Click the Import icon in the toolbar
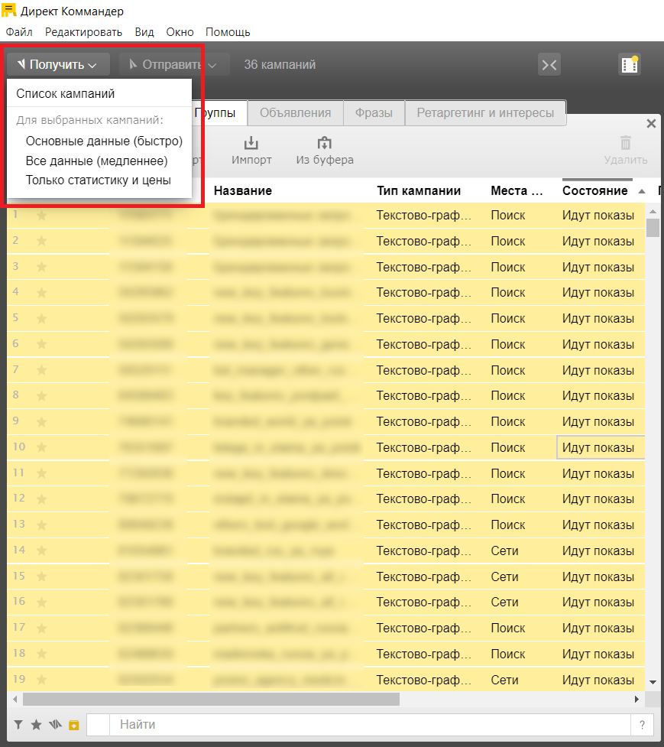The image size is (664, 747). pos(251,144)
